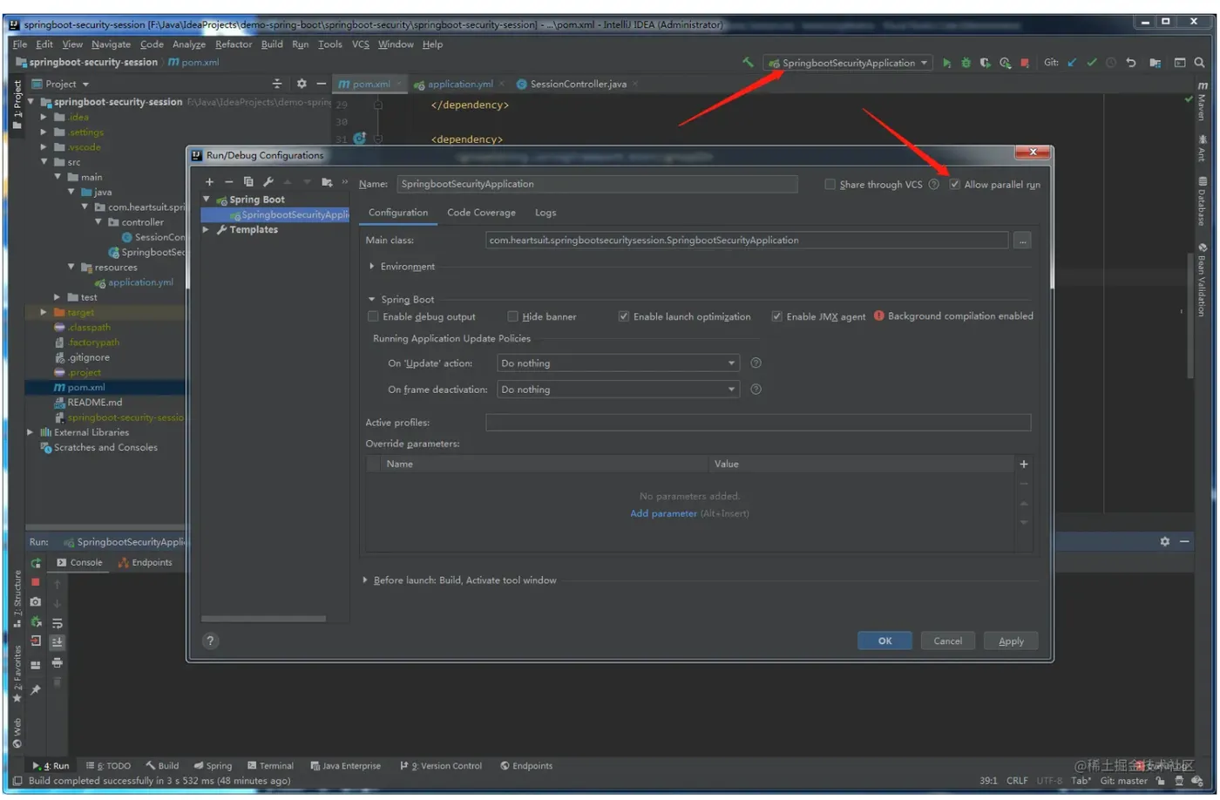This screenshot has width=1220, height=800.
Task: Uncheck Enable launch optimization
Action: click(624, 316)
